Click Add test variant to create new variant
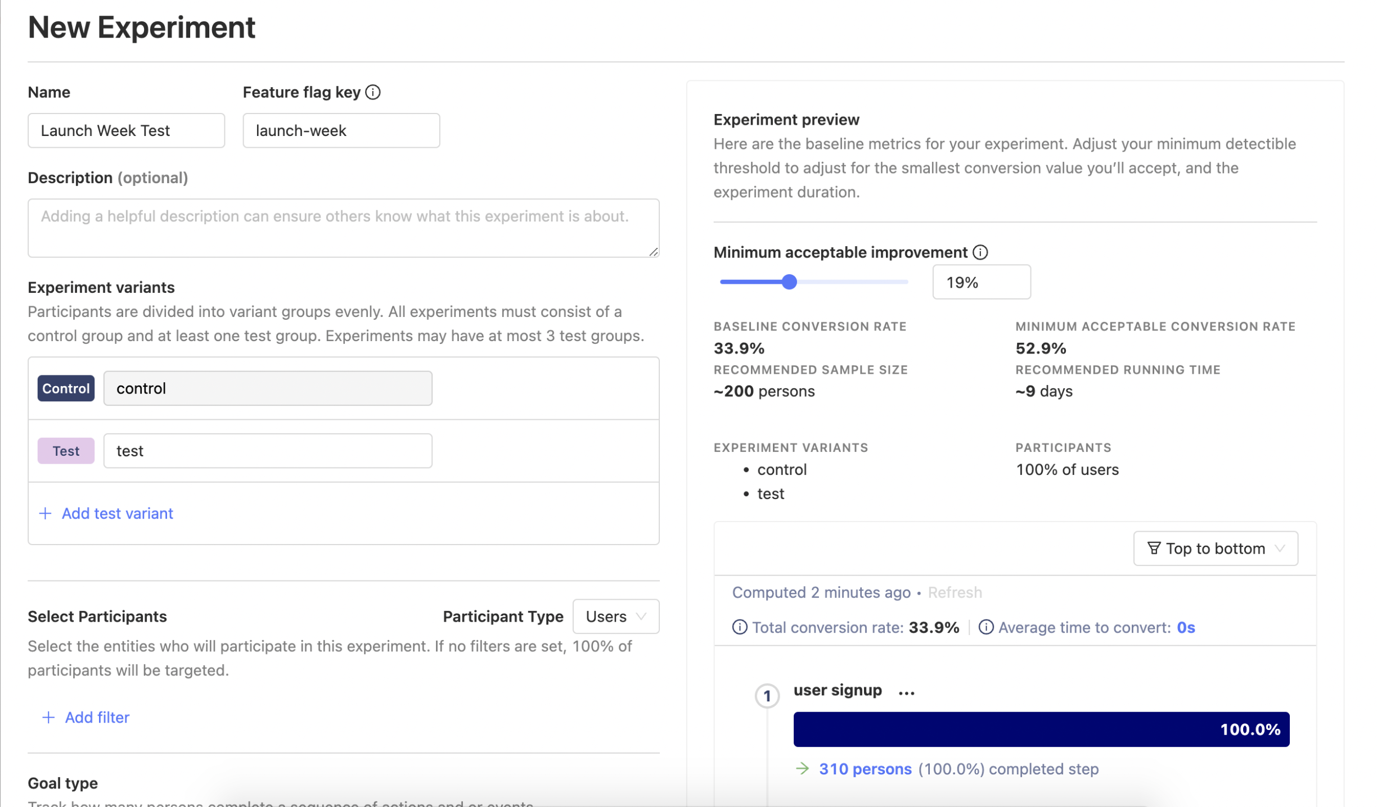The width and height of the screenshot is (1377, 807). click(x=106, y=512)
